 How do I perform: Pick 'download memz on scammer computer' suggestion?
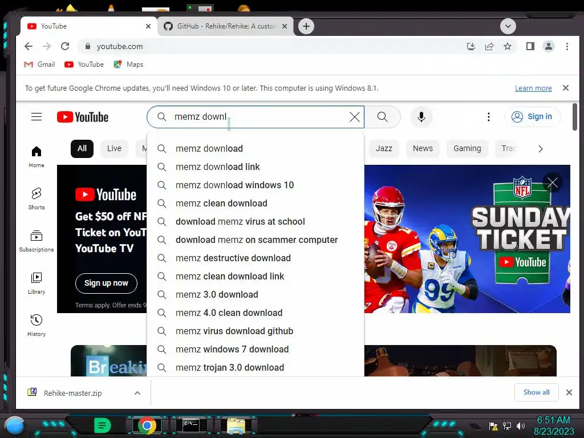pos(255,240)
